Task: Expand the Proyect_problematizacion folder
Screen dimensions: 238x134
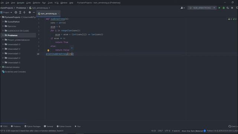Action: [x=3, y=40]
